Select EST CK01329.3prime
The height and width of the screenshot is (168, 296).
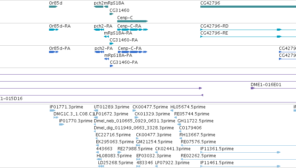tap(152, 114)
